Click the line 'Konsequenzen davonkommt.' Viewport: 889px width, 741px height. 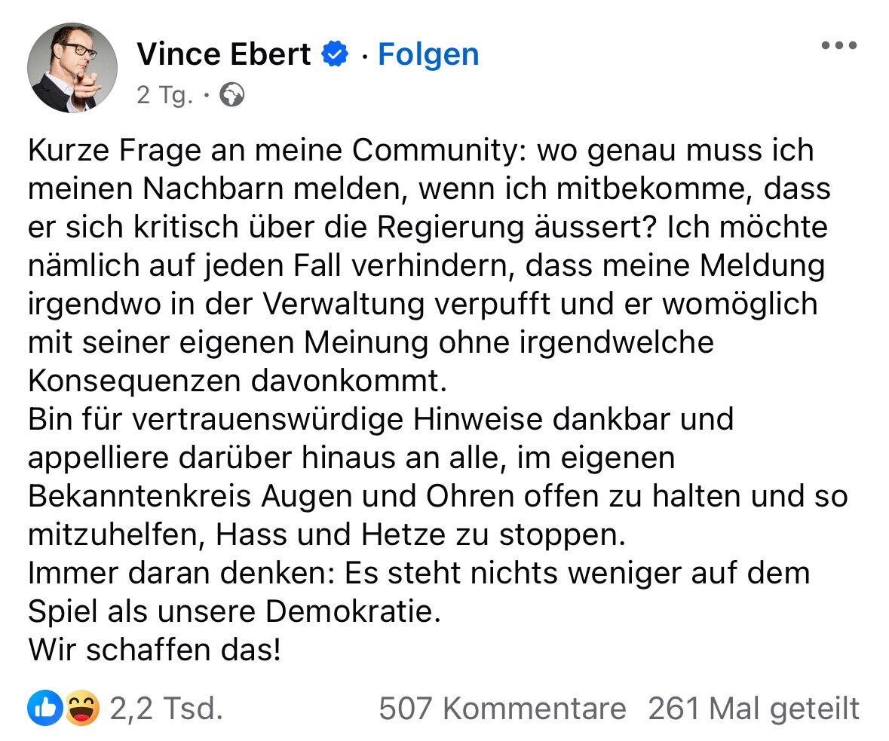238,381
